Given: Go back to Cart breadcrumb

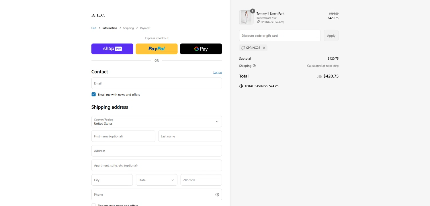Looking at the screenshot, I should [94, 28].
